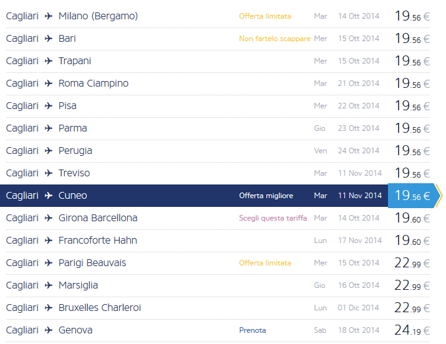Click the 'Prenota' link for Genova
This screenshot has width=446, height=344.
coord(252,330)
